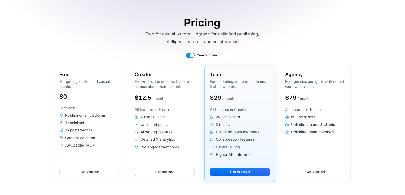The image size is (405, 195).
Task: Click the blue Get started button for Team
Action: click(x=240, y=172)
